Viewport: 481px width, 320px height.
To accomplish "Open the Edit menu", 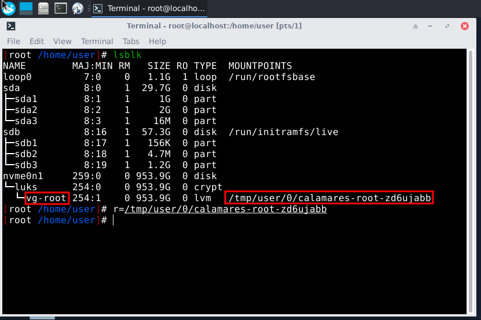I will point(36,41).
